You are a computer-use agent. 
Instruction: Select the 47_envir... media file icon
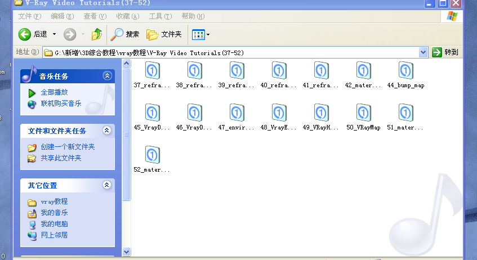click(237, 113)
